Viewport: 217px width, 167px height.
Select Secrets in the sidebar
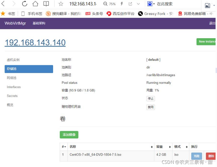pos(12,96)
